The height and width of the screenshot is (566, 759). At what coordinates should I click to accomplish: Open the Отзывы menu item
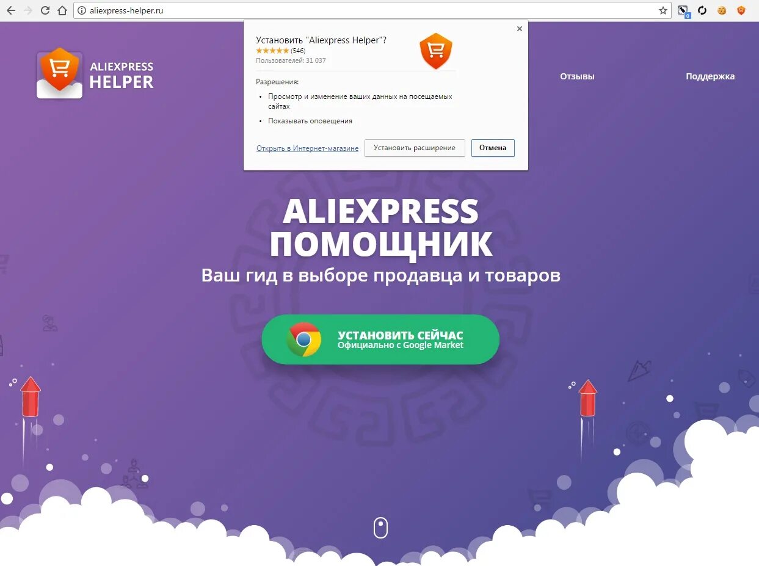pos(577,76)
